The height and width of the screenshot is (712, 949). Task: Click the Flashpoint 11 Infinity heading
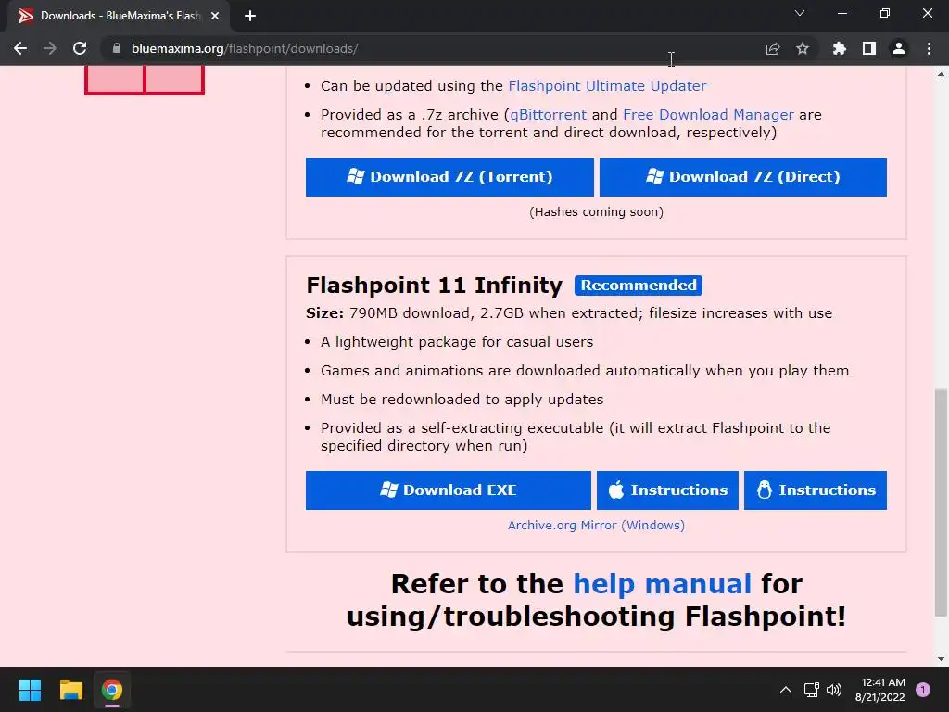coord(434,286)
